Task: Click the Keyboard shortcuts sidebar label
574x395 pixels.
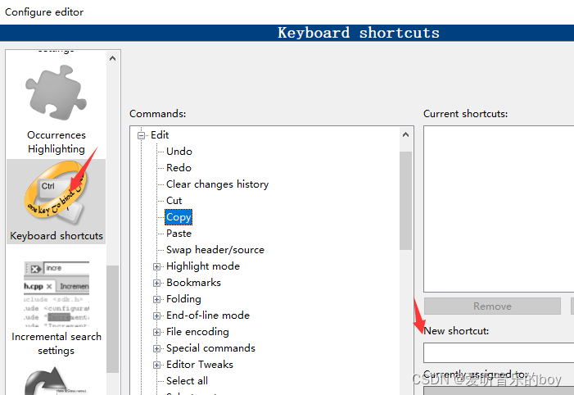Action: 56,236
